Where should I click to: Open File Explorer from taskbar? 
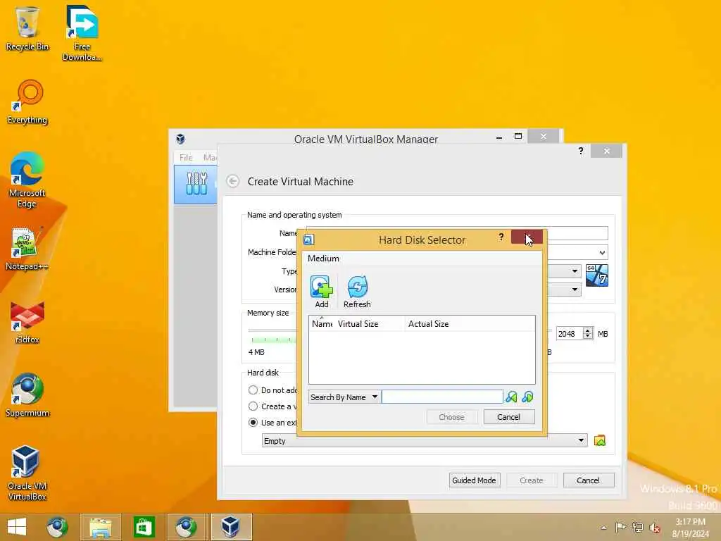(x=100, y=527)
